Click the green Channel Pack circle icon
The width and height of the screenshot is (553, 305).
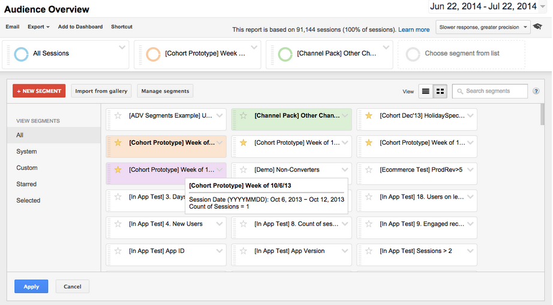[x=285, y=54]
